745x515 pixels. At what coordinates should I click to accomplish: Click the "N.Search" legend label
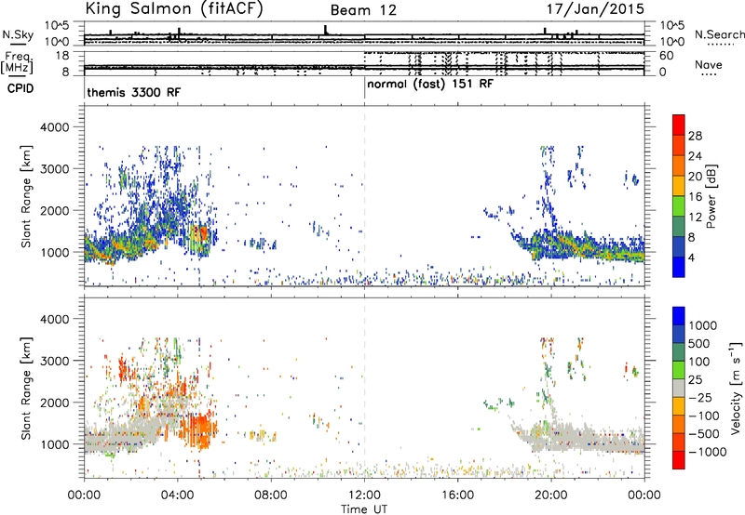(719, 34)
